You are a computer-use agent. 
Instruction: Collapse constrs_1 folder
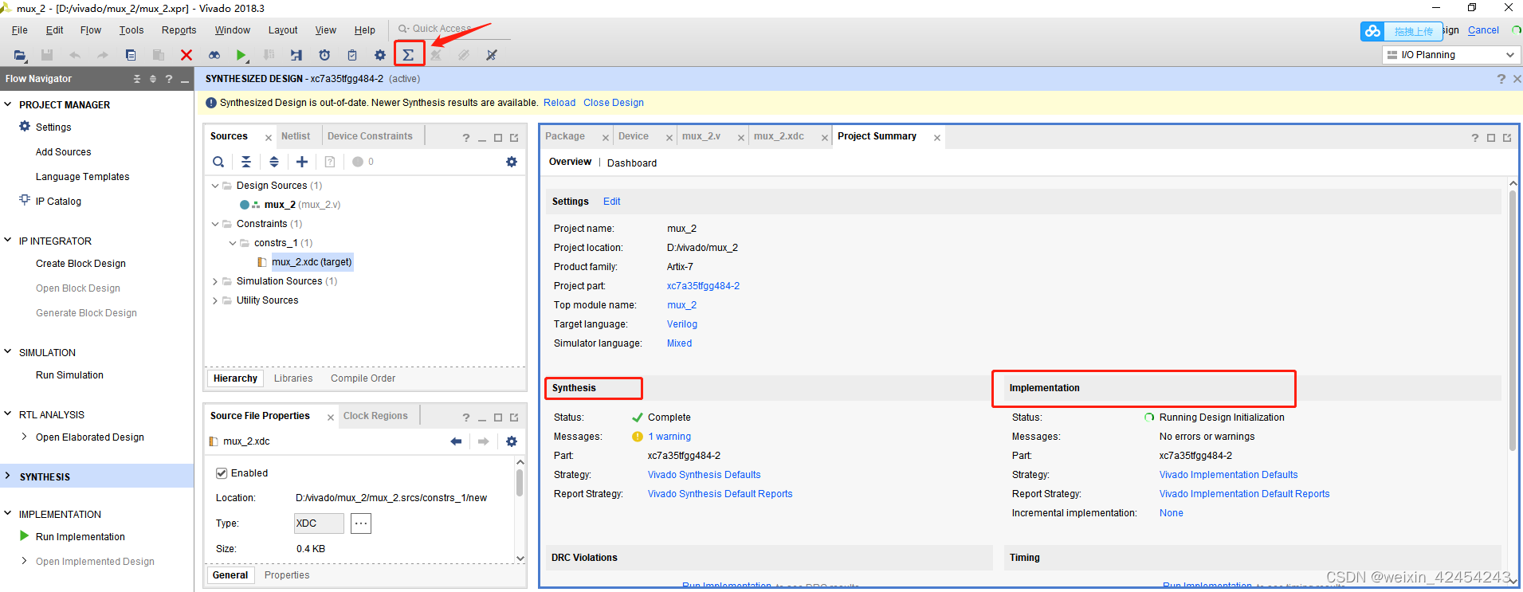coord(233,243)
